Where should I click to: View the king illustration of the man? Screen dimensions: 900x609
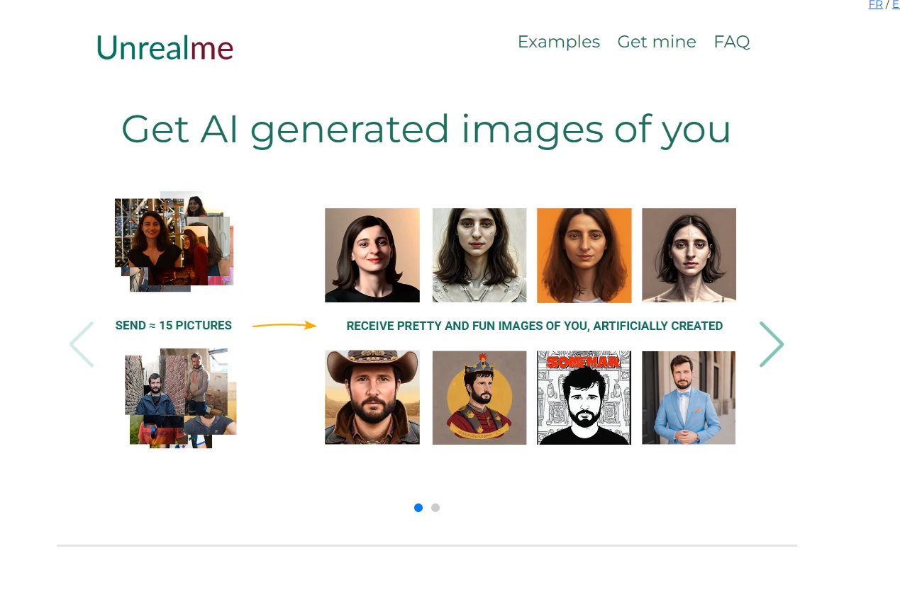pyautogui.click(x=479, y=397)
